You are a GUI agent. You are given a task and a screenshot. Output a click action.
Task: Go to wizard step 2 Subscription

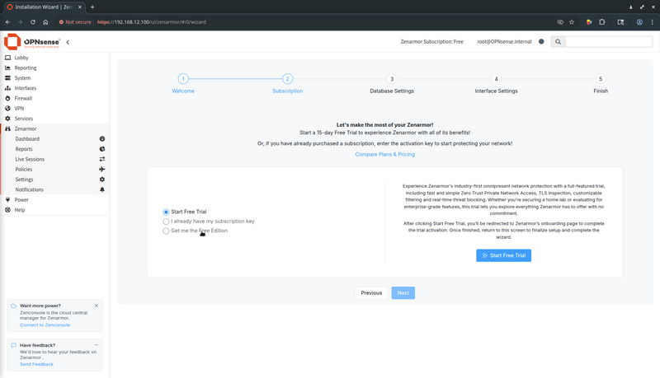[x=287, y=78]
